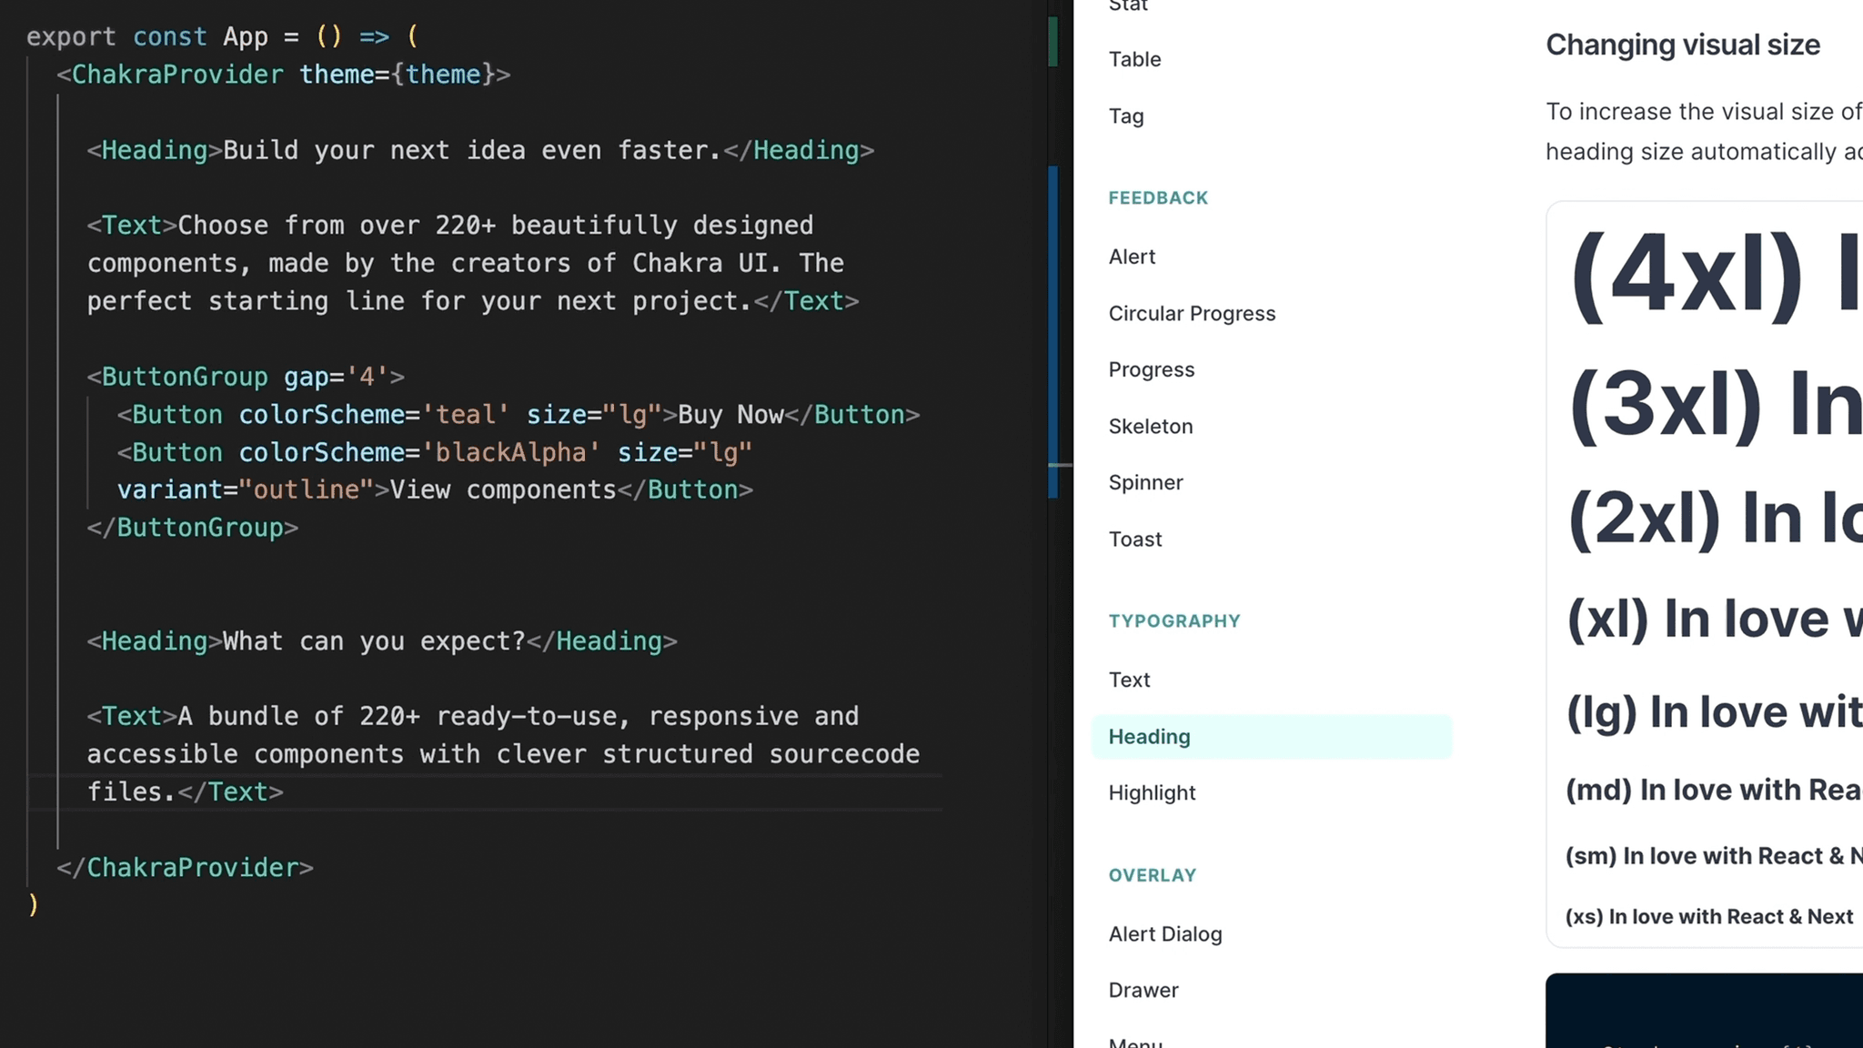This screenshot has width=1863, height=1048.
Task: Click the Changing visual size heading
Action: point(1683,44)
